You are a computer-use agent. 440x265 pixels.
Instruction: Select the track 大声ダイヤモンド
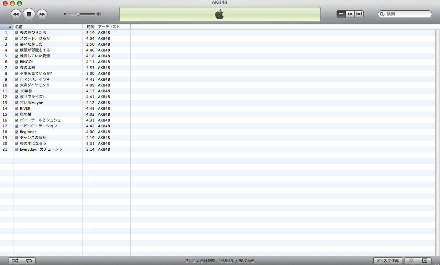click(x=34, y=85)
